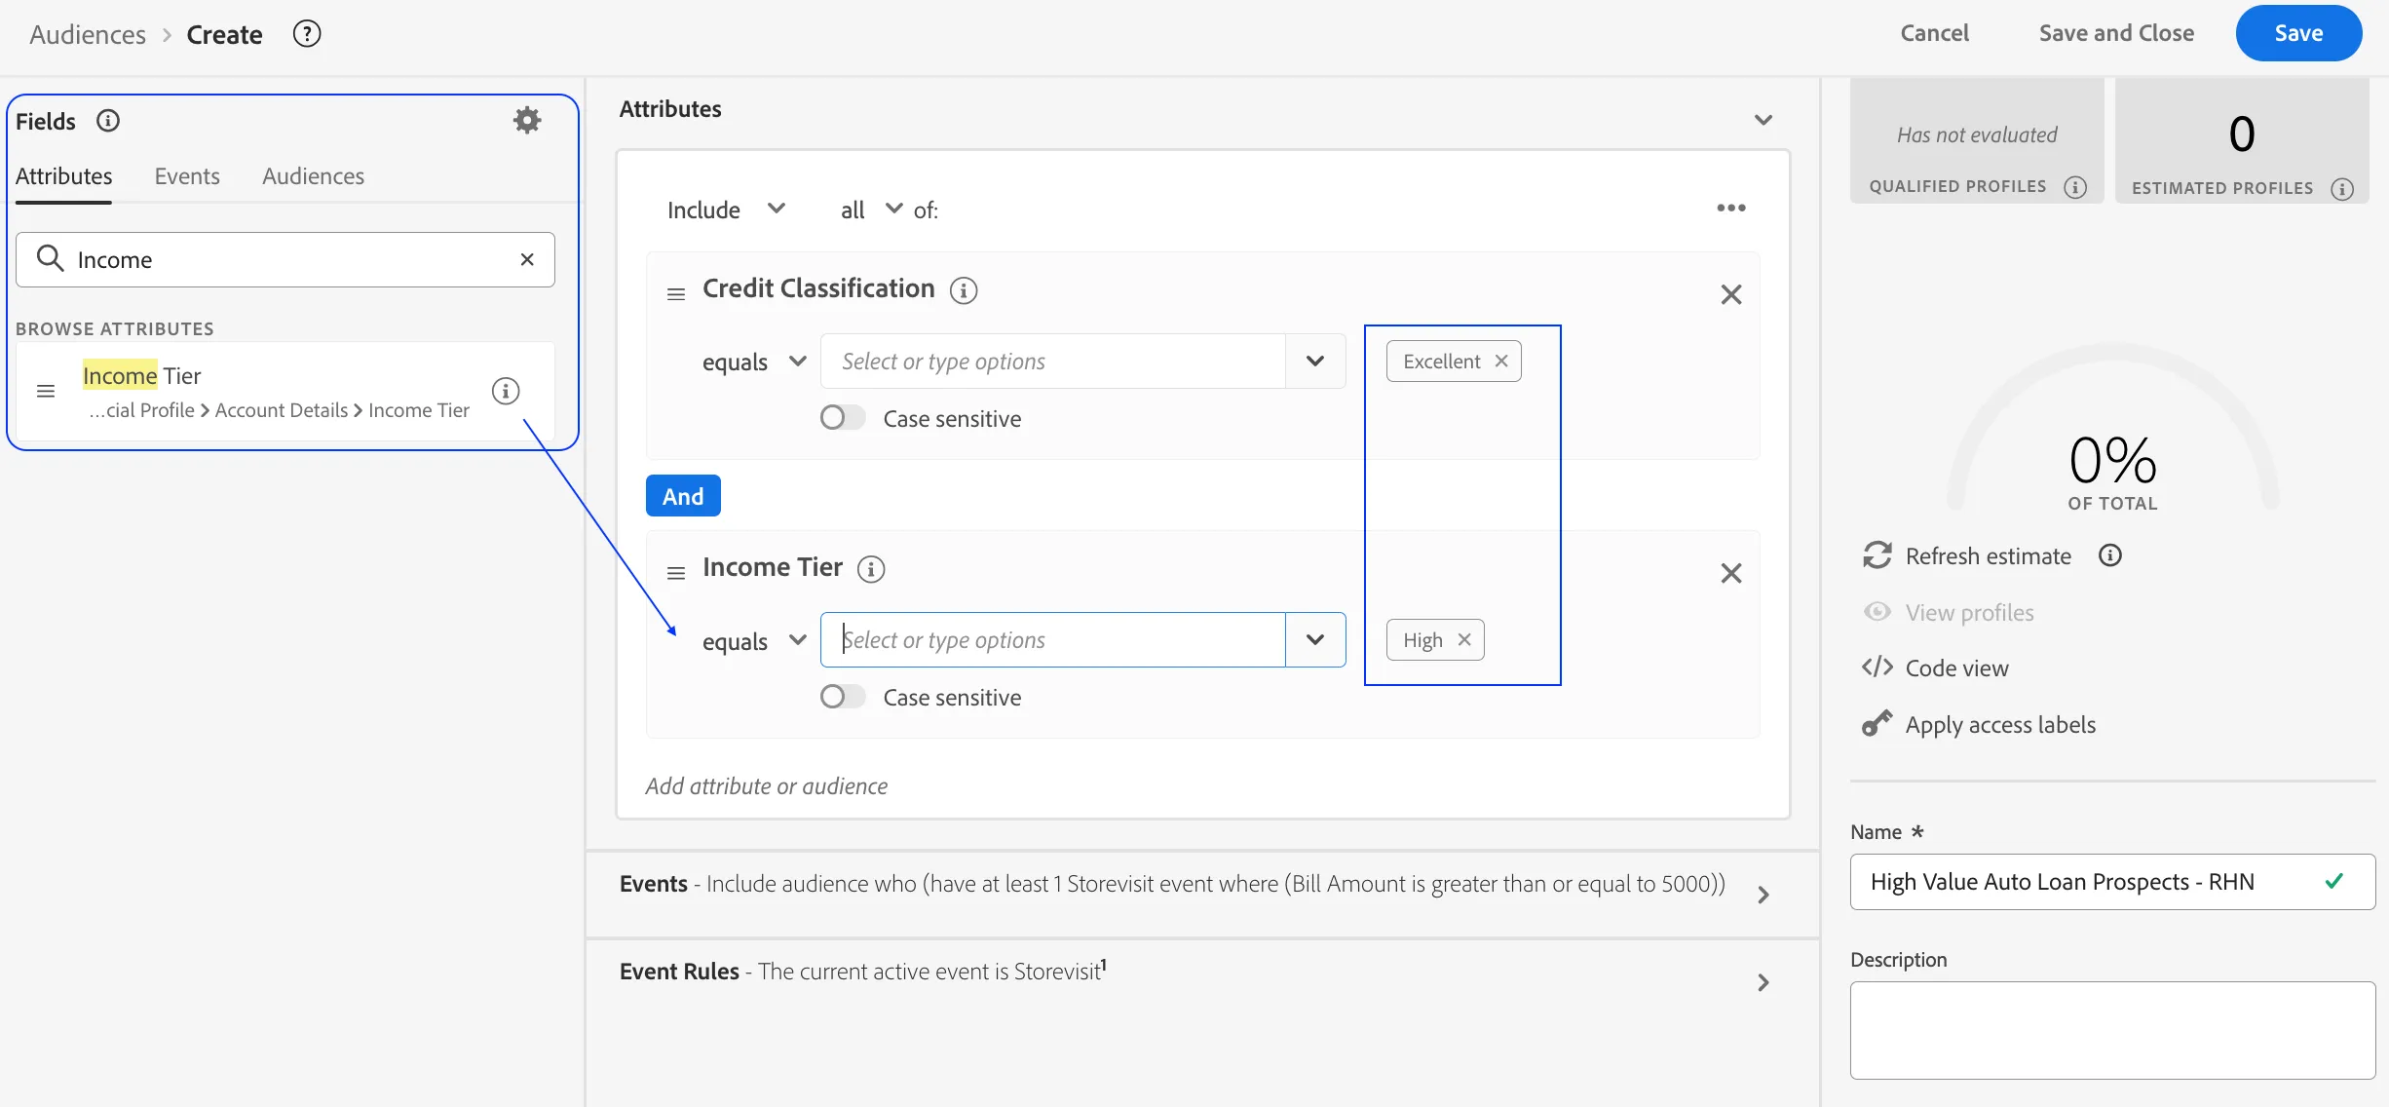
Task: Clear the Income search text
Action: point(527,259)
